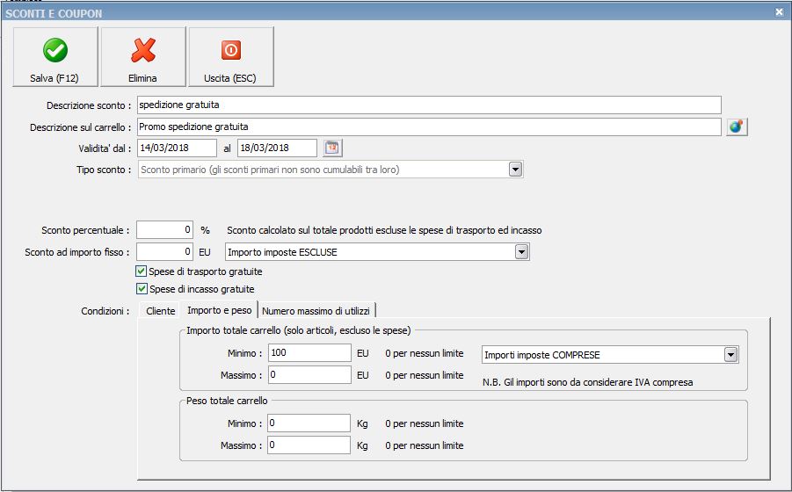The image size is (792, 492).
Task: Click the 'Peso totale carrello' group title
Action: pyautogui.click(x=227, y=401)
